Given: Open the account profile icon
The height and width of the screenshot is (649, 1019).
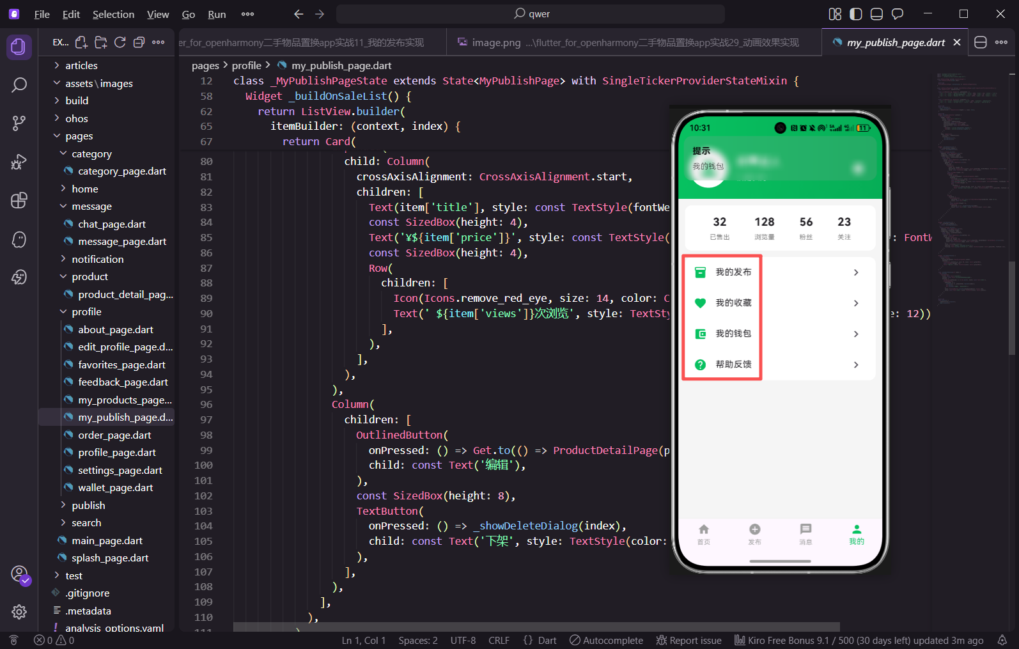Looking at the screenshot, I should (19, 574).
